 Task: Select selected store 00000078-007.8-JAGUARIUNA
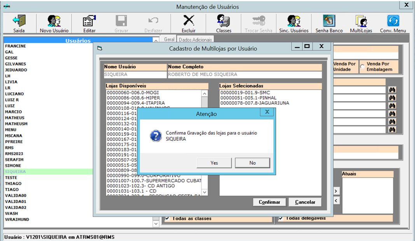(x=255, y=103)
